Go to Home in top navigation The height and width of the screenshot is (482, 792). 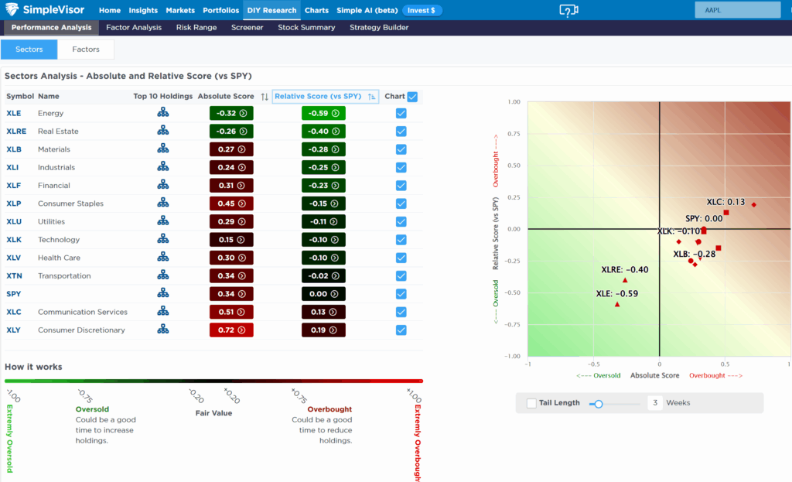click(x=110, y=10)
